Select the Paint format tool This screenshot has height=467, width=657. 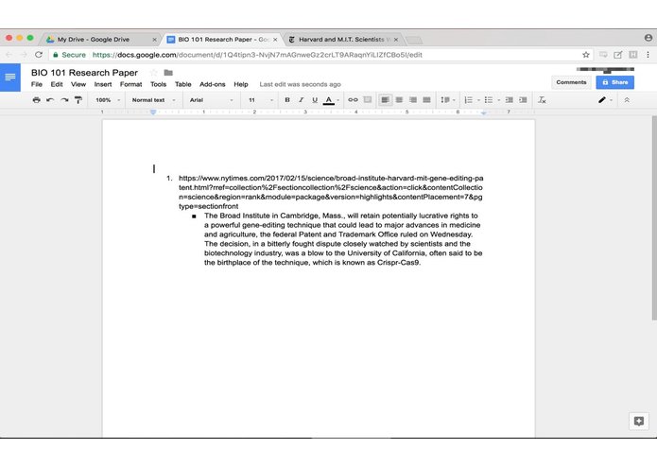pos(78,100)
